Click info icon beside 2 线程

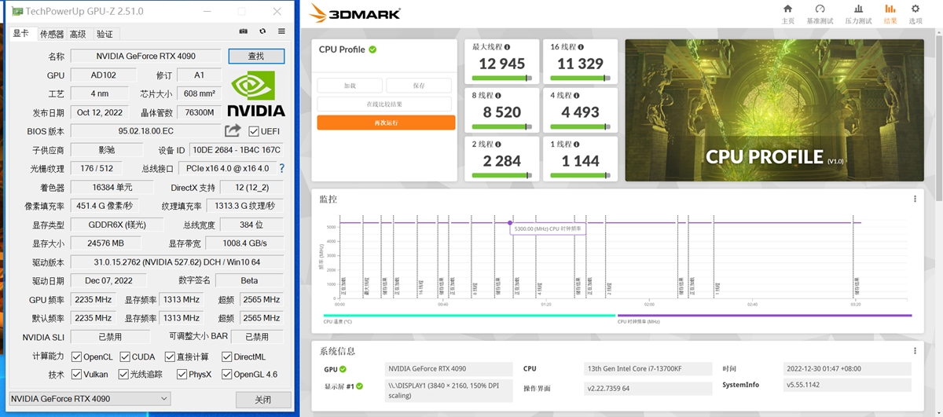[498, 144]
